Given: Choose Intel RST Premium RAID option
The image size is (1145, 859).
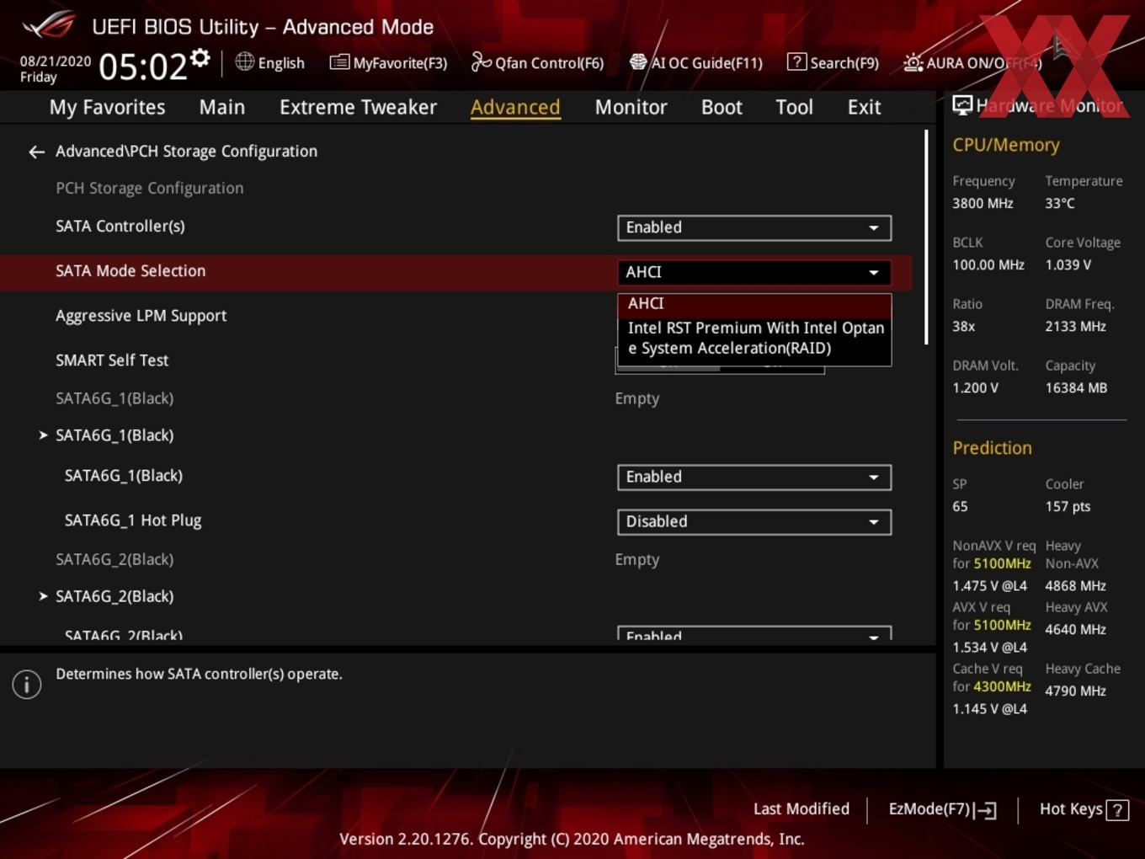Looking at the screenshot, I should pyautogui.click(x=754, y=339).
